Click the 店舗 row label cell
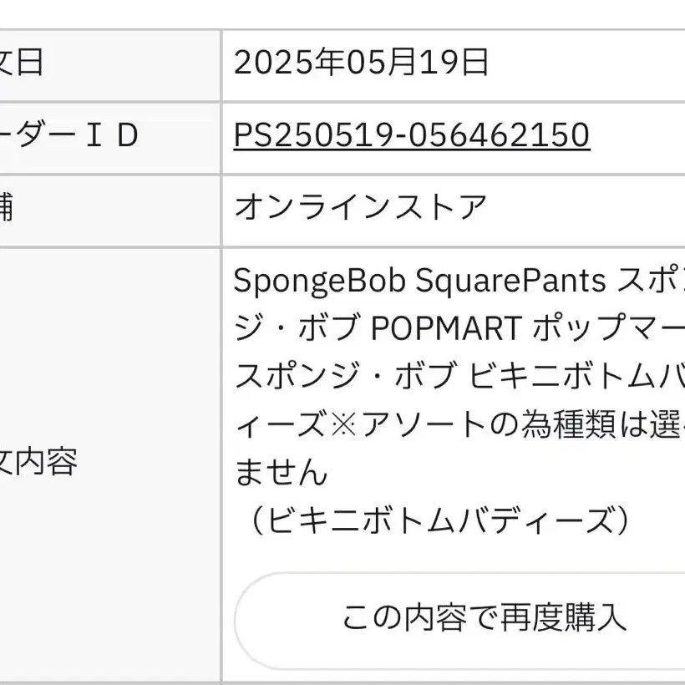685x685 pixels. click(8, 207)
